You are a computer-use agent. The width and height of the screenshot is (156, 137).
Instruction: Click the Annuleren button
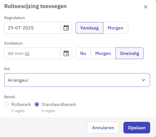click(103, 128)
